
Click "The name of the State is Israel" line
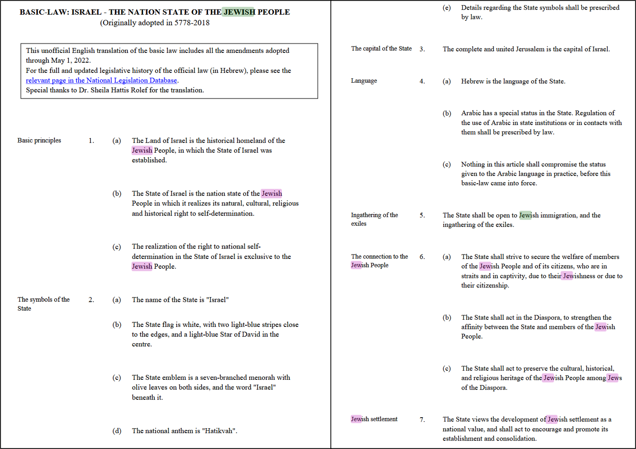click(x=180, y=300)
